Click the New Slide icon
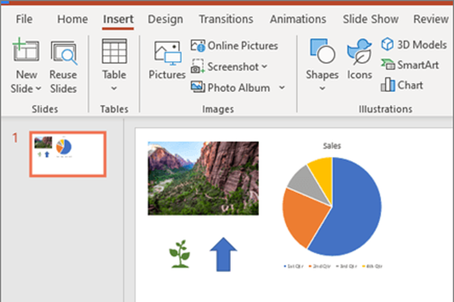454x302 pixels. 26,52
